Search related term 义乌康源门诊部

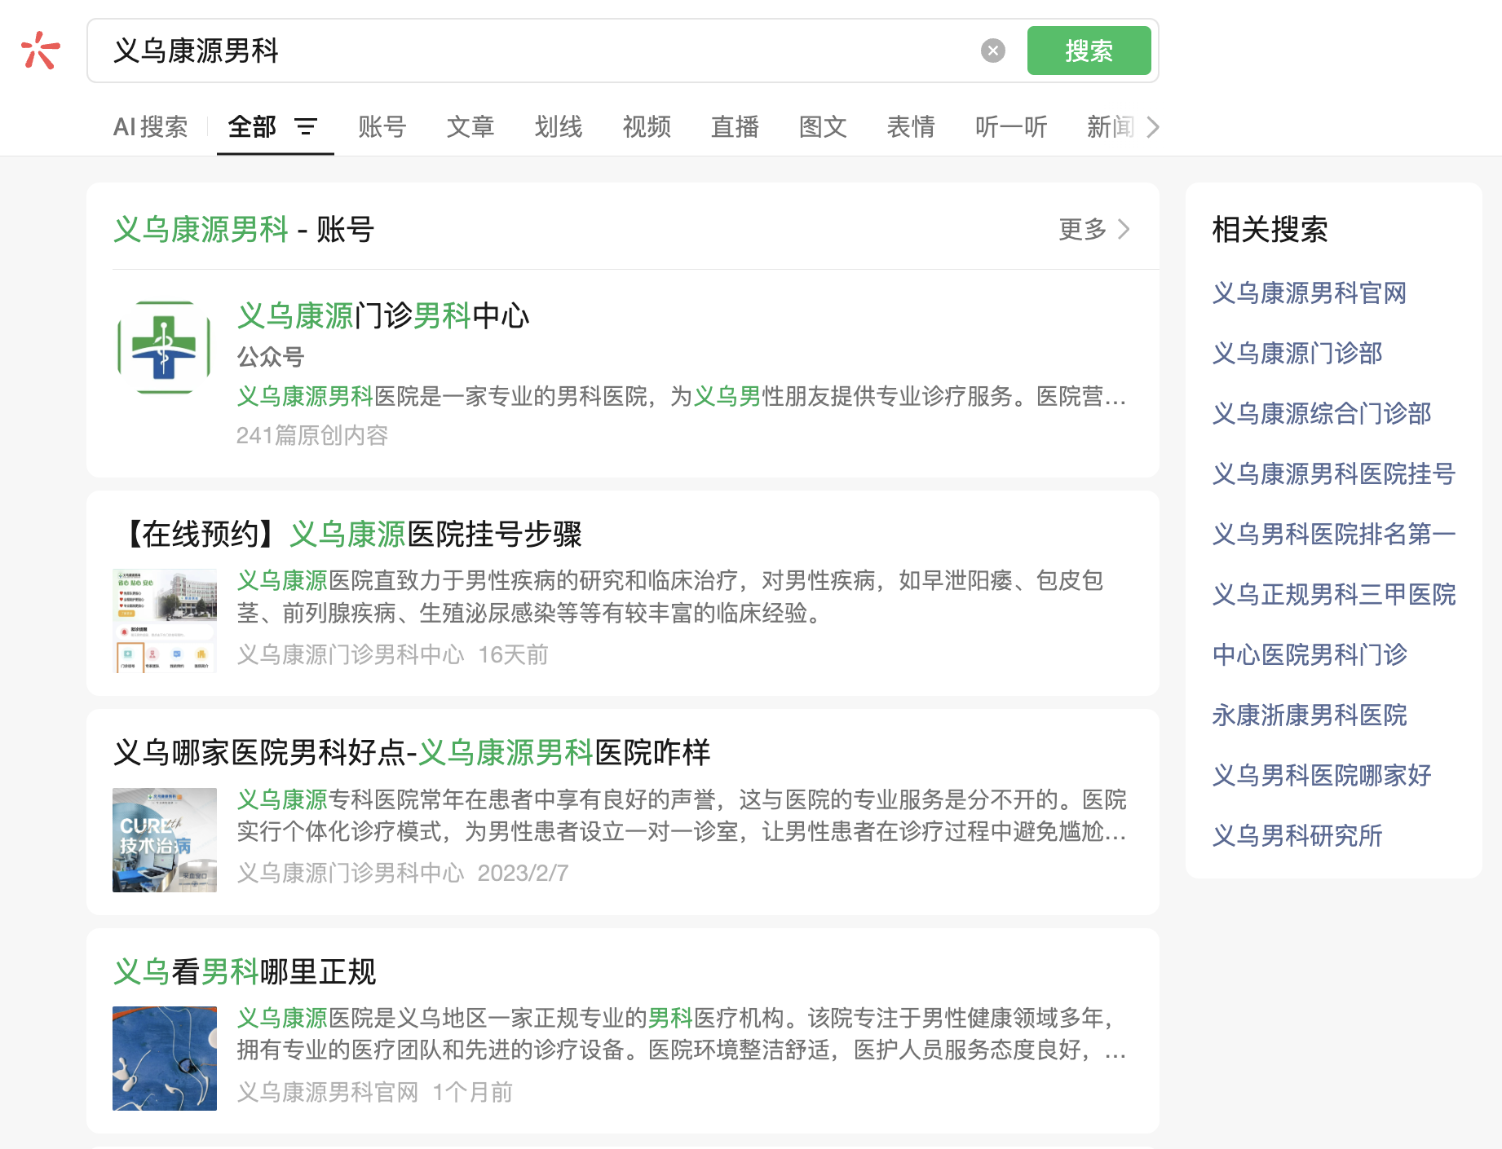click(x=1297, y=353)
